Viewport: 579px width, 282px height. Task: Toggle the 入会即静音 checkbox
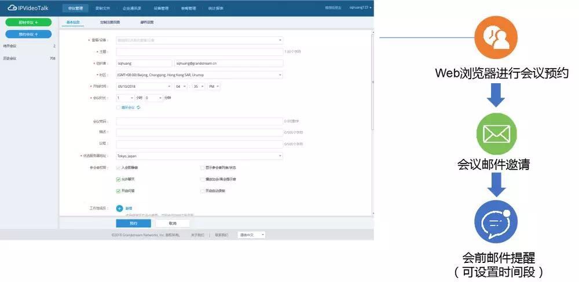tap(118, 168)
